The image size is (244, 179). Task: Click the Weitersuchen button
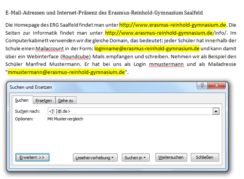click(x=171, y=157)
